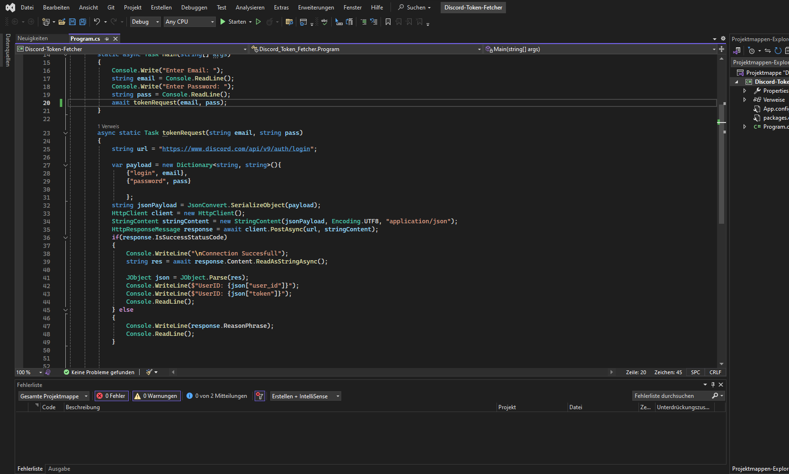Click the SPC indentation indicator
Image resolution: width=789 pixels, height=474 pixels.
click(x=695, y=372)
